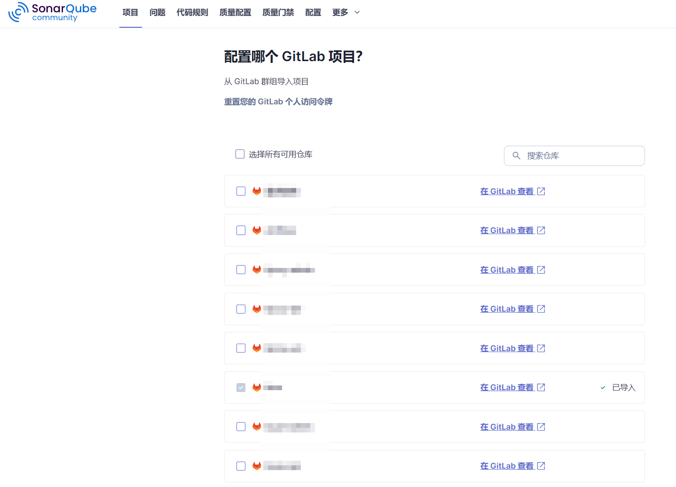Click the GitLab fox icon in first repository row
This screenshot has height=487, width=676.
coord(257,191)
